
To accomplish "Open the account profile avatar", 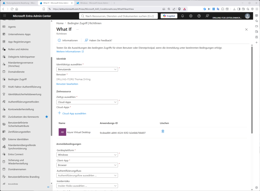I will pos(247,16).
